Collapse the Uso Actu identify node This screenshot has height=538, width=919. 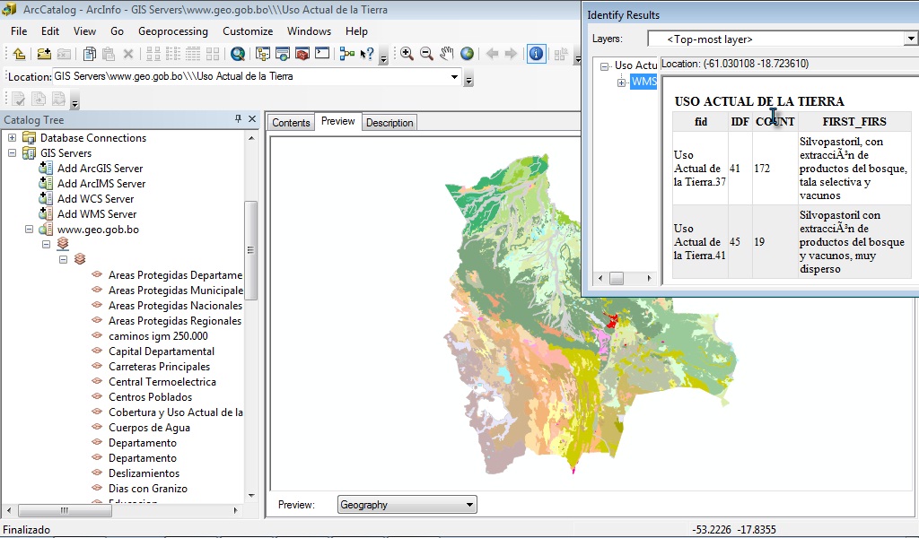pyautogui.click(x=604, y=66)
